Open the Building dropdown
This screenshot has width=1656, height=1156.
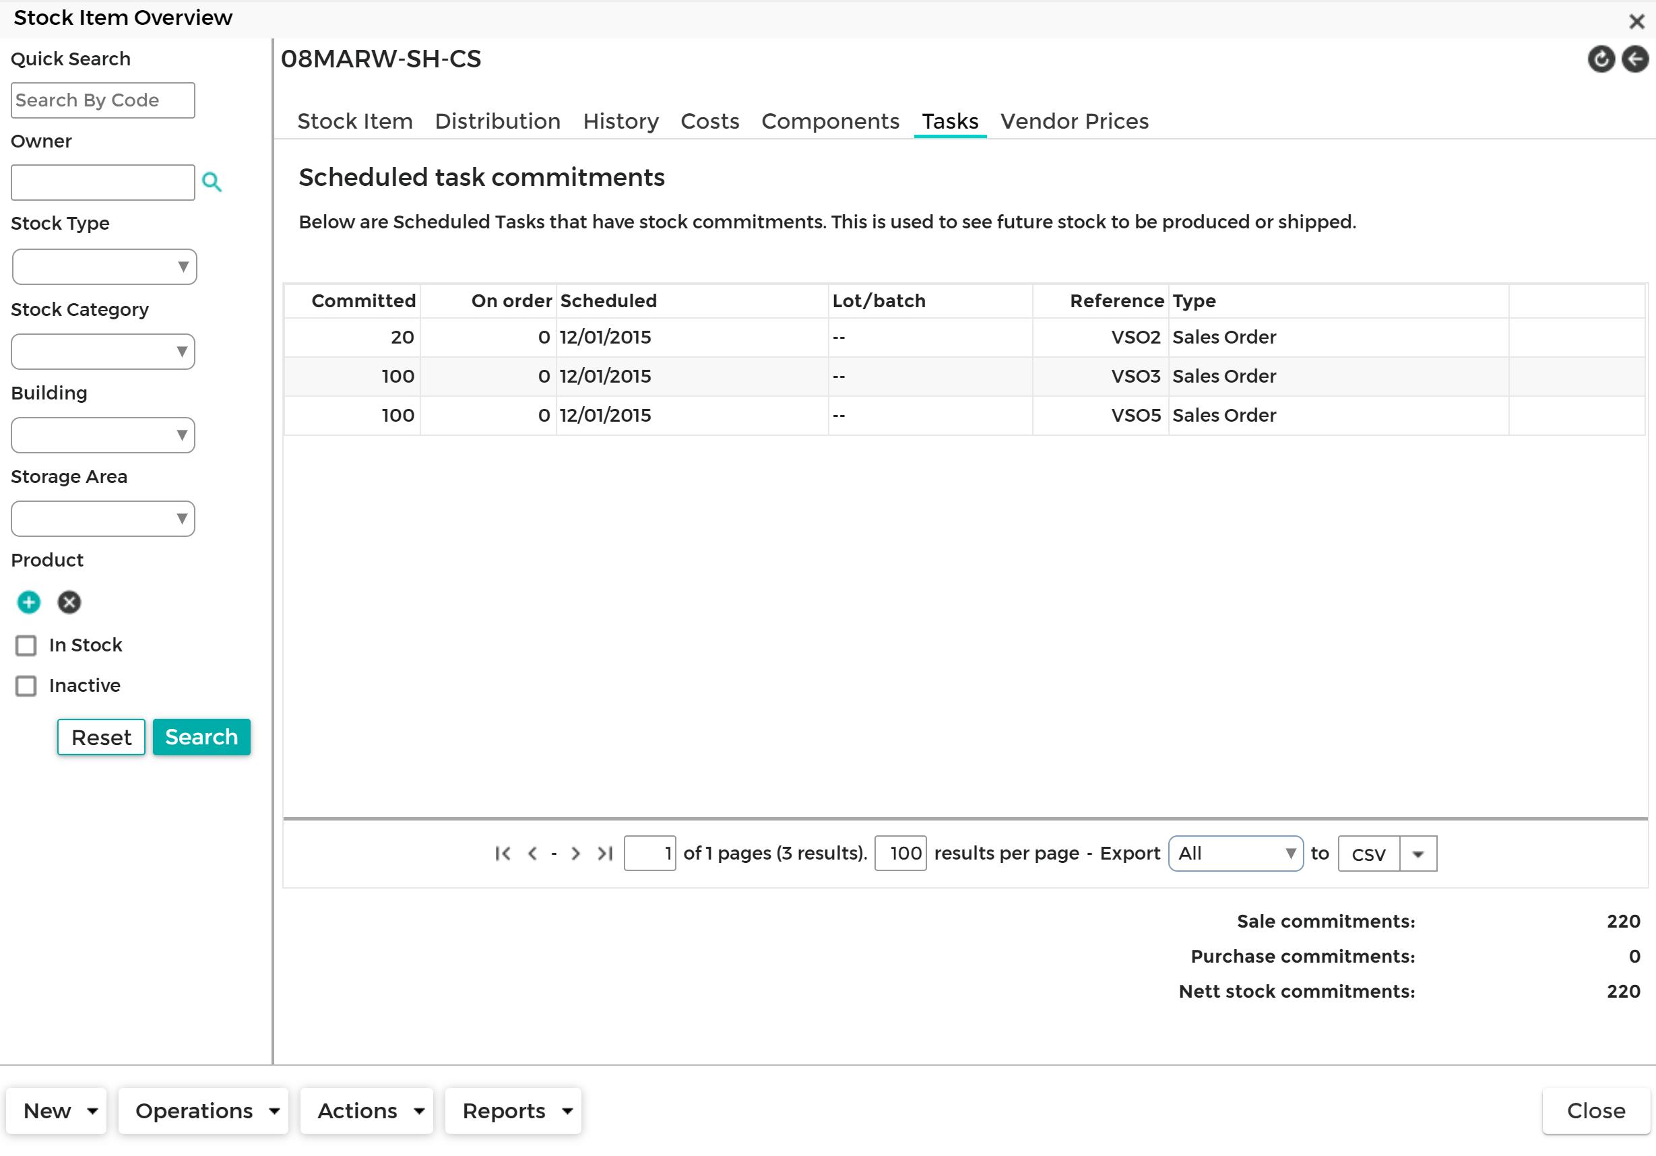(x=103, y=436)
